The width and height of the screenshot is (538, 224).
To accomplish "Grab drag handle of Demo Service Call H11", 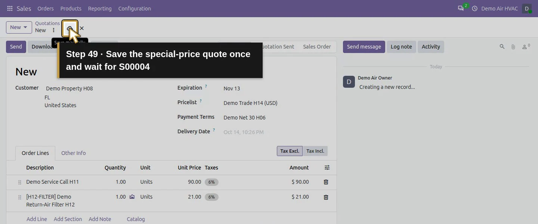I will click(x=20, y=182).
